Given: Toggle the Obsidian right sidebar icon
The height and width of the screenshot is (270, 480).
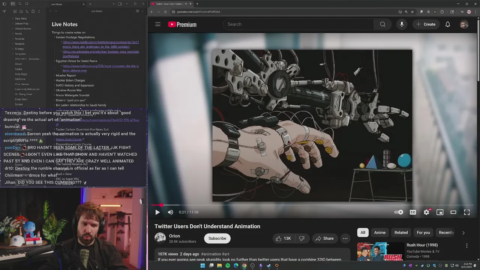Looking at the screenshot, I should pos(120,4).
